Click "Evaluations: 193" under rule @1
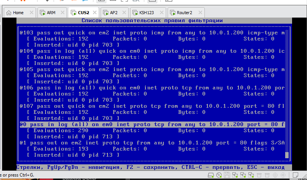The image size is (307, 180). pos(61,149)
